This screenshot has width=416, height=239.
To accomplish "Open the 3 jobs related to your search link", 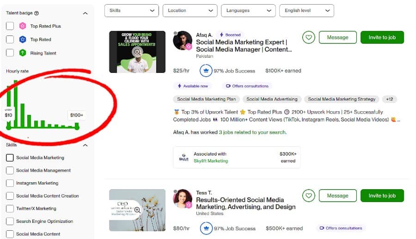I will point(252,132).
